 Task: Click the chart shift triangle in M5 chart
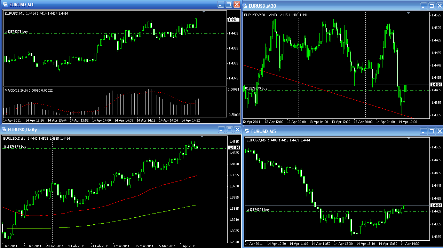click(x=409, y=139)
